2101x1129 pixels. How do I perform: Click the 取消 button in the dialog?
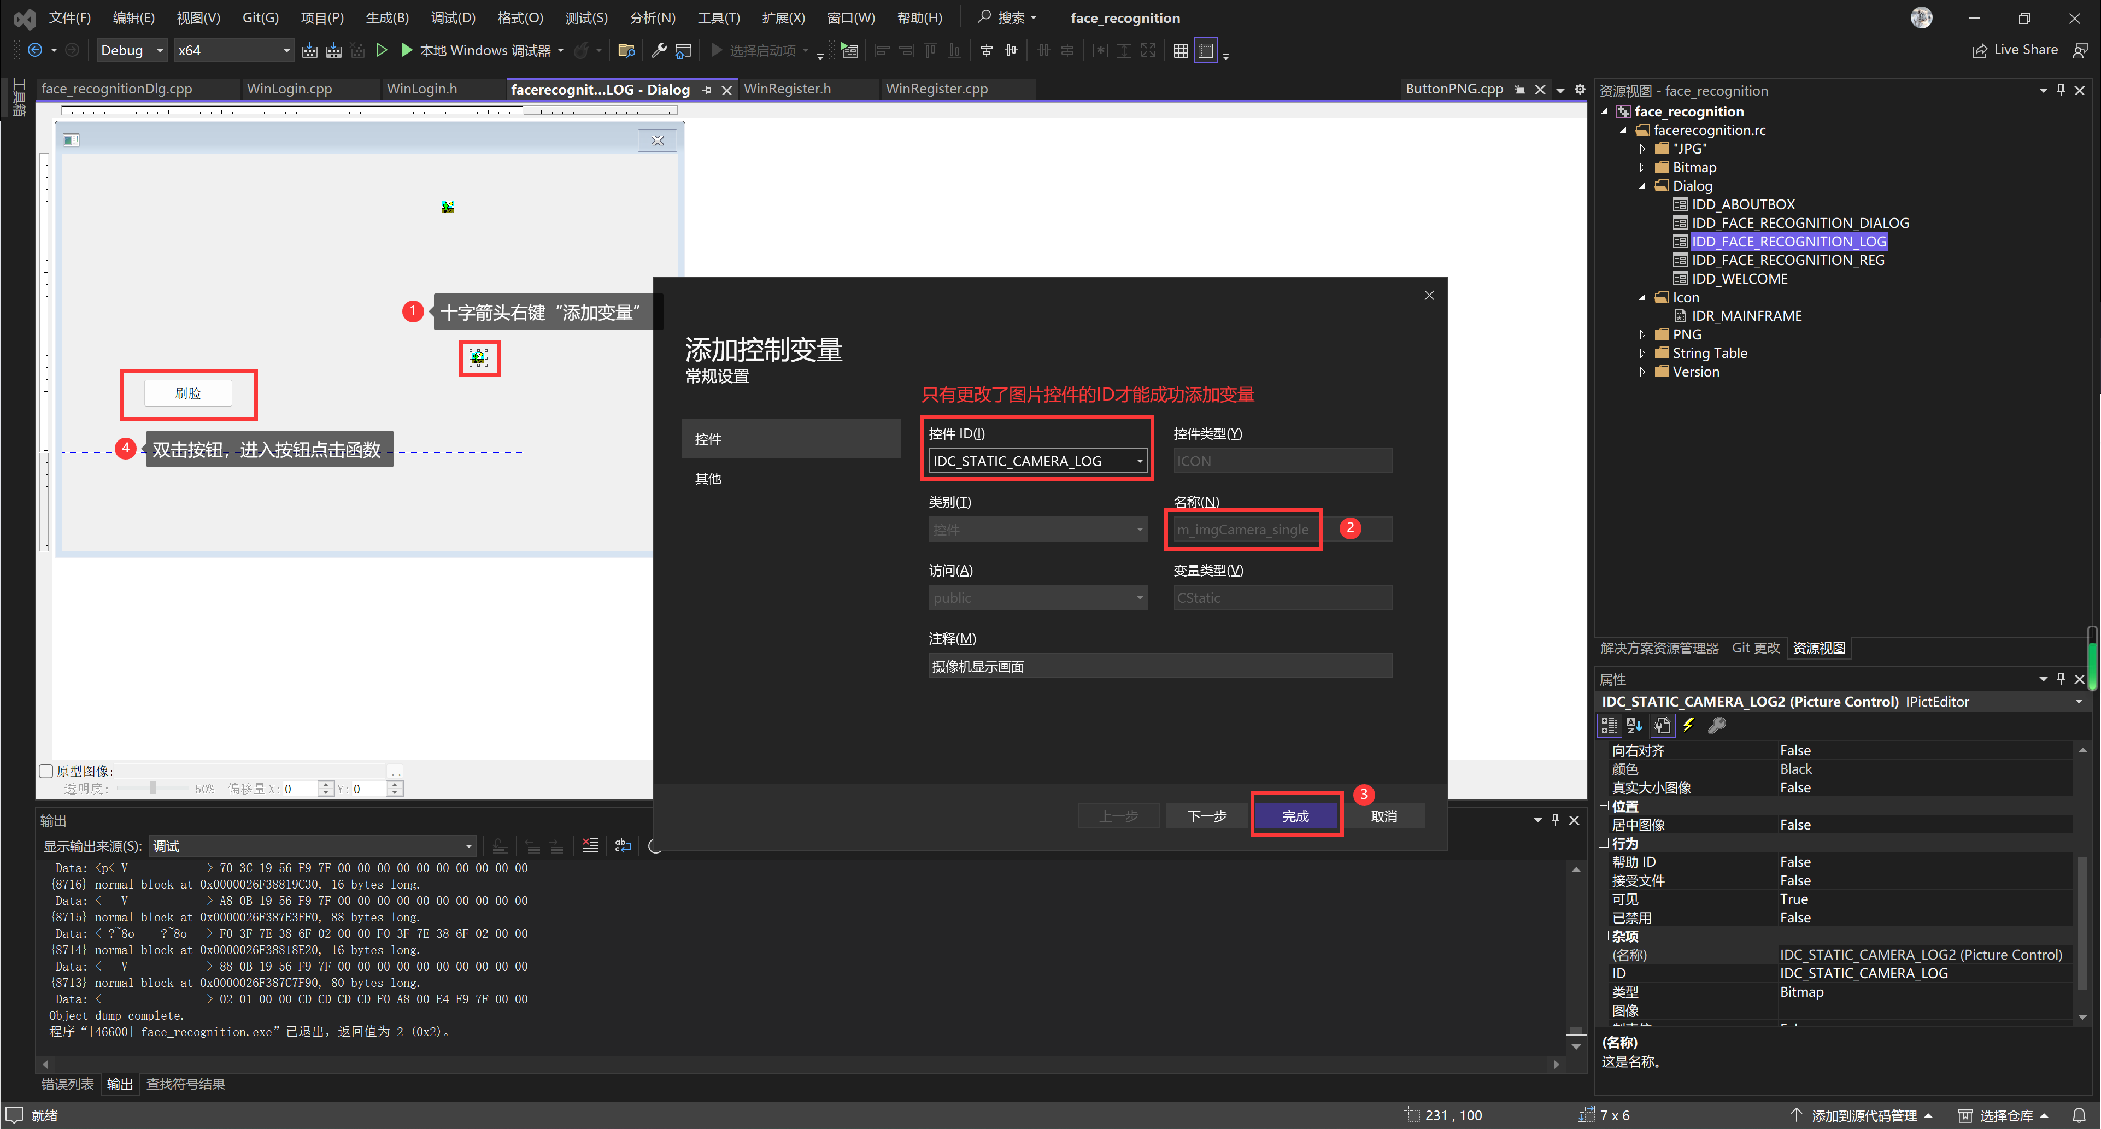[x=1384, y=816]
